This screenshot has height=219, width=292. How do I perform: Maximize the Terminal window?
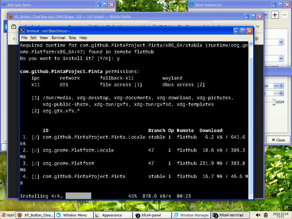(243, 31)
